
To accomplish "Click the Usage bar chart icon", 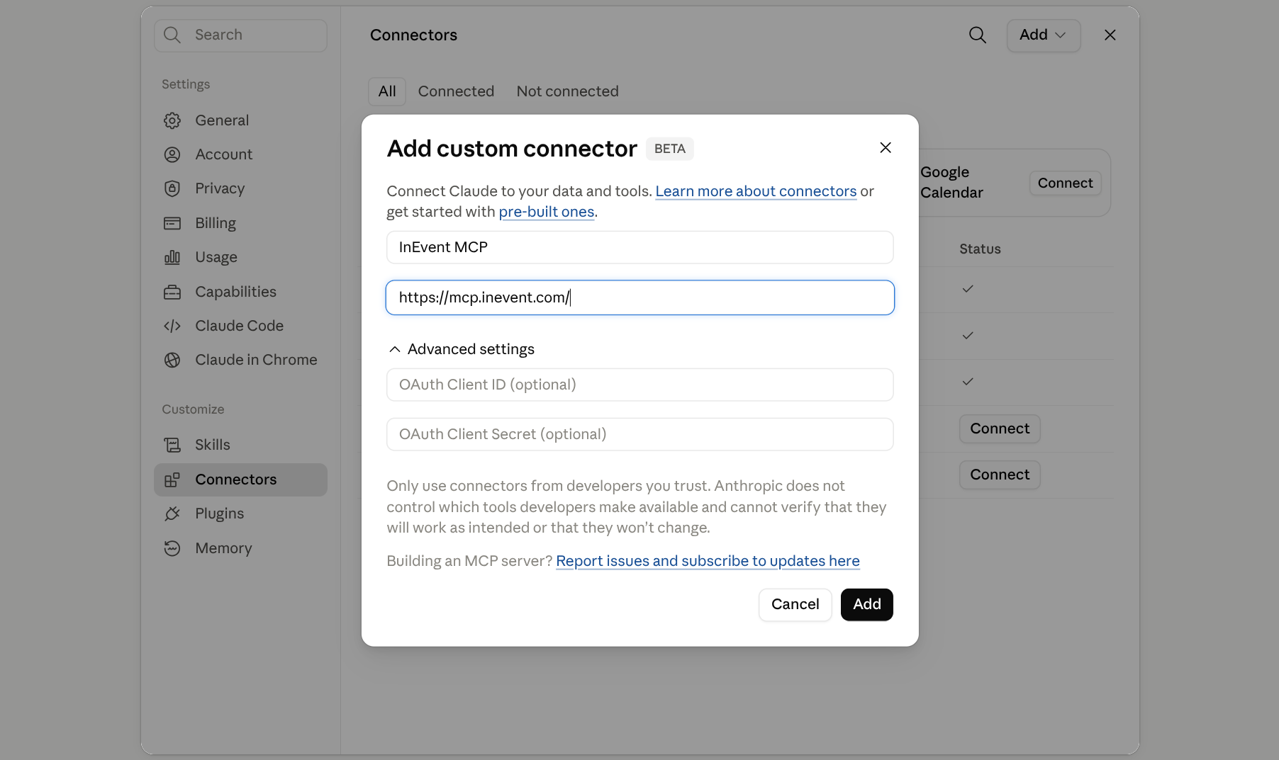I will pyautogui.click(x=172, y=257).
